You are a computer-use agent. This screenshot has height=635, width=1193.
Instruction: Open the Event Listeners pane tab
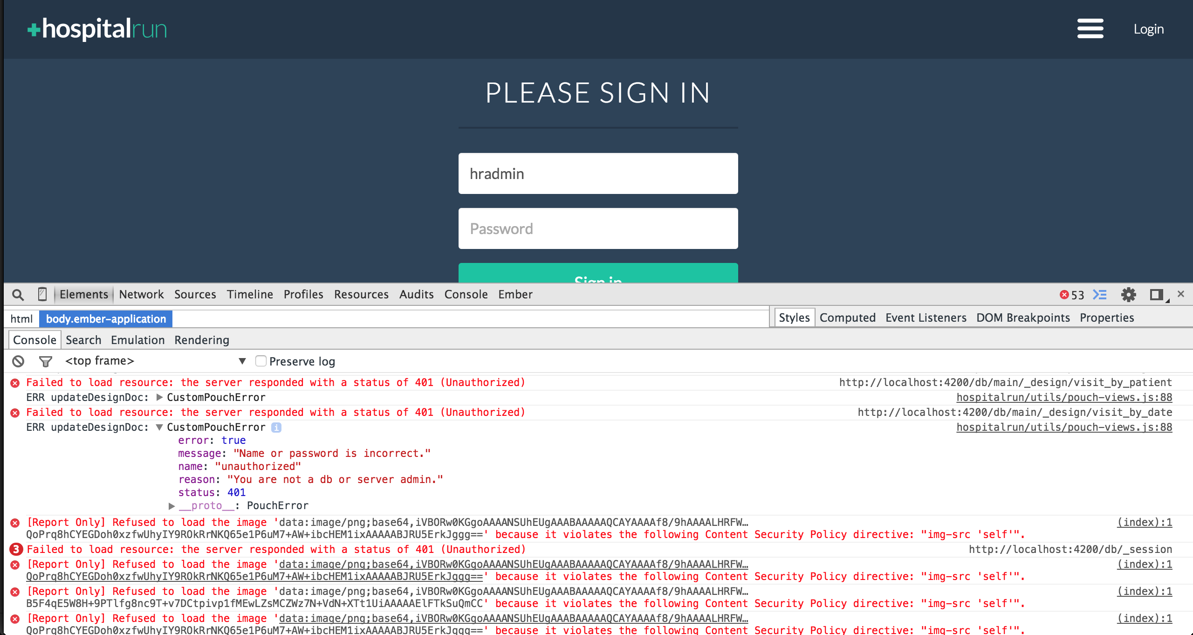click(926, 317)
